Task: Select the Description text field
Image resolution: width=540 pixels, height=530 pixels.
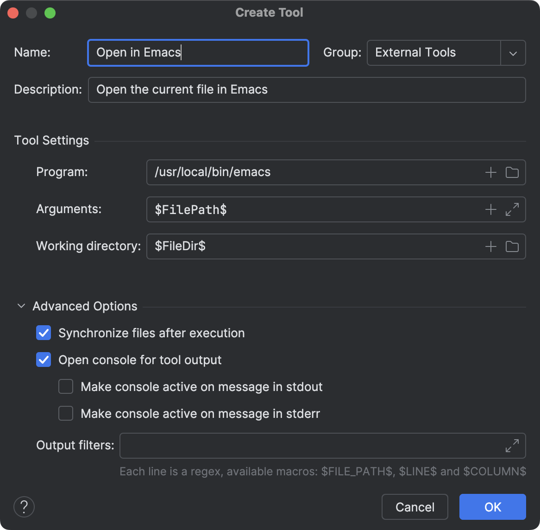Action: (x=307, y=89)
